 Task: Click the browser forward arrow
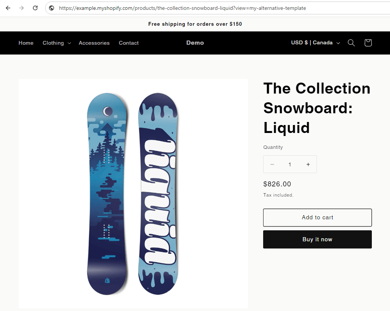point(22,8)
